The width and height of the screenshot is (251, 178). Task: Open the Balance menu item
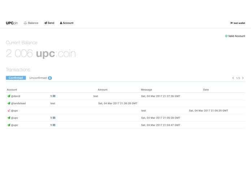click(31, 23)
